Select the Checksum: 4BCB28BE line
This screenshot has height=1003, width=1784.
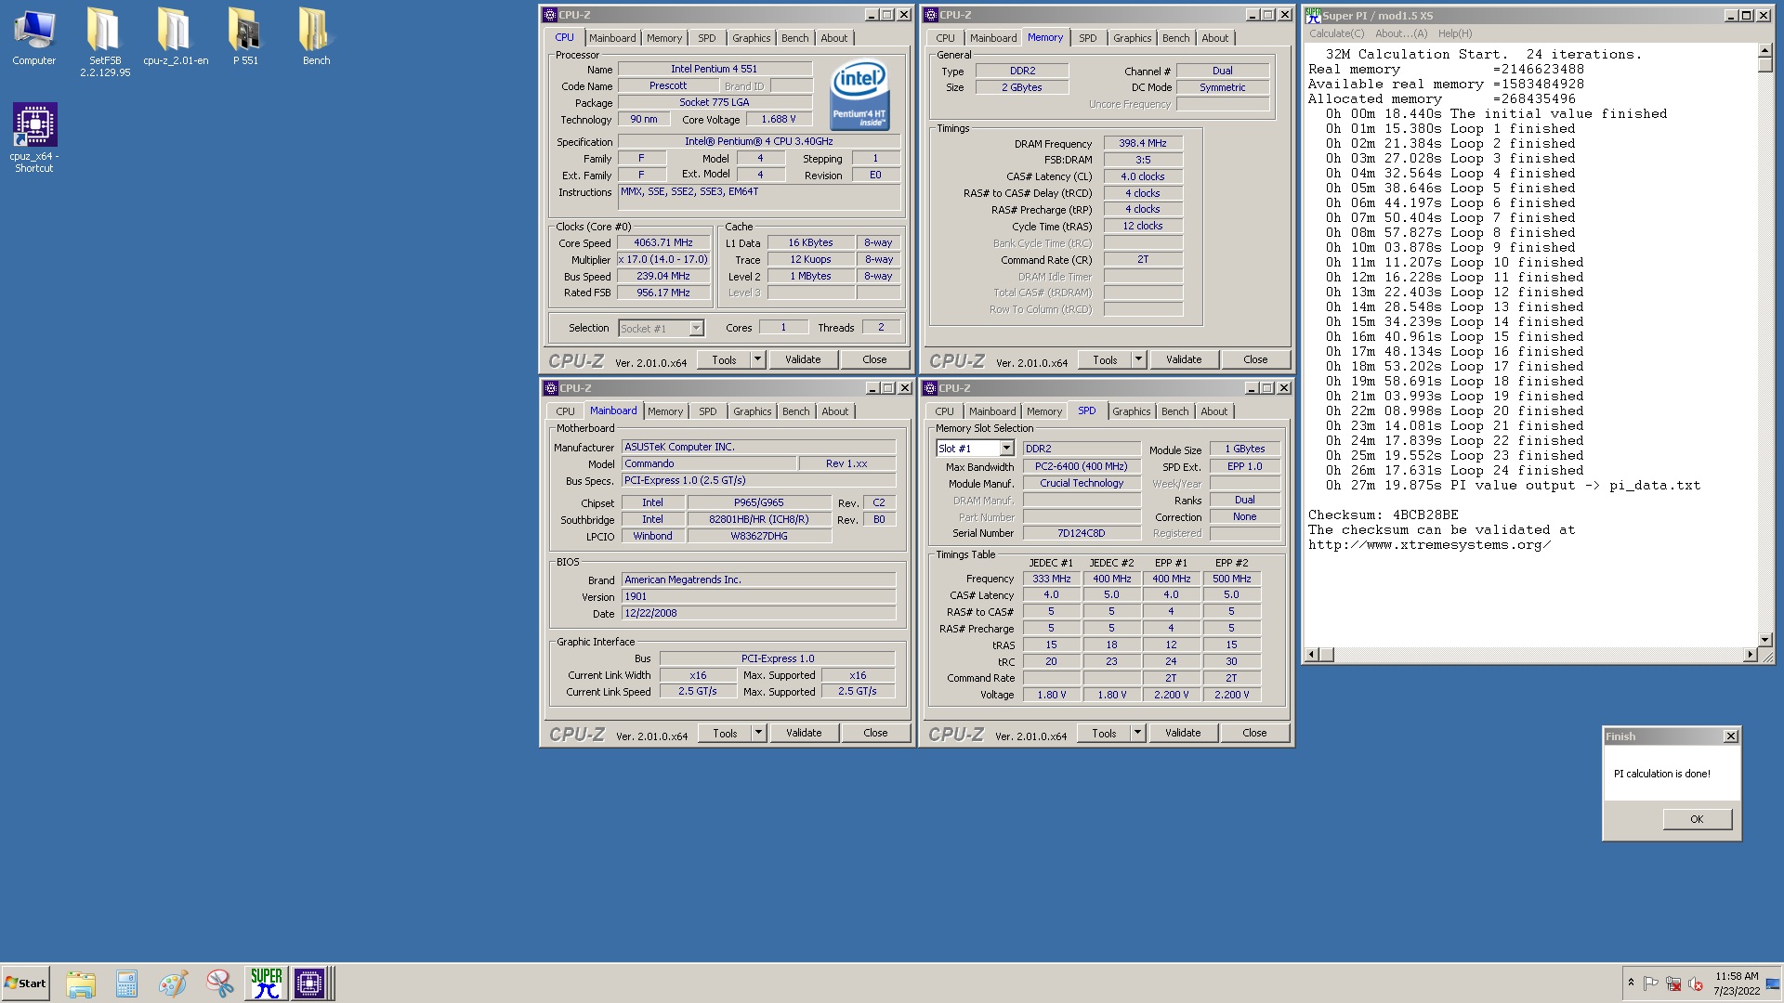[x=1383, y=515]
